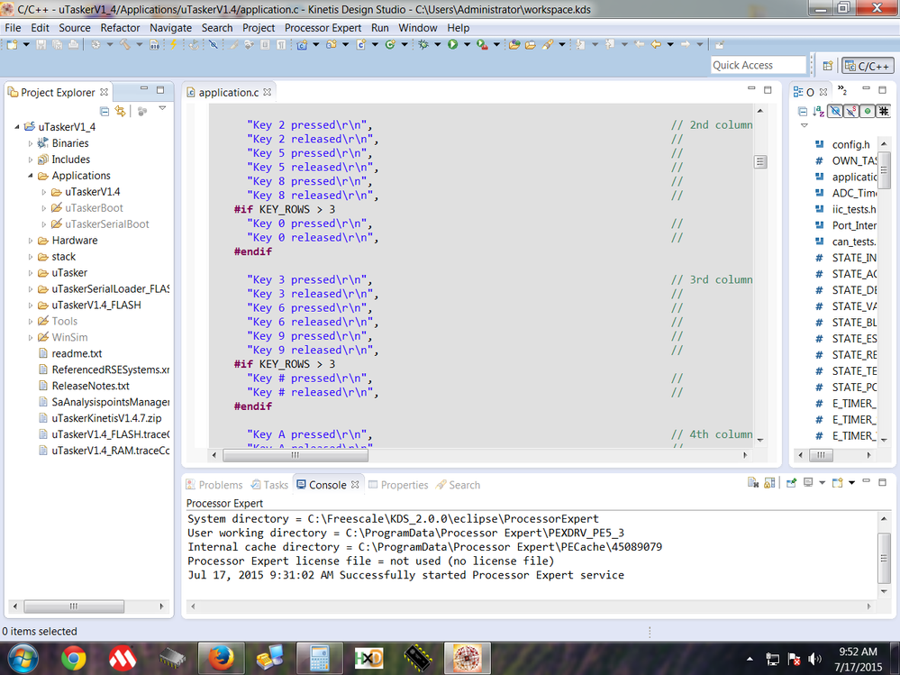Click the Open Type icon in toolbar

tap(514, 44)
